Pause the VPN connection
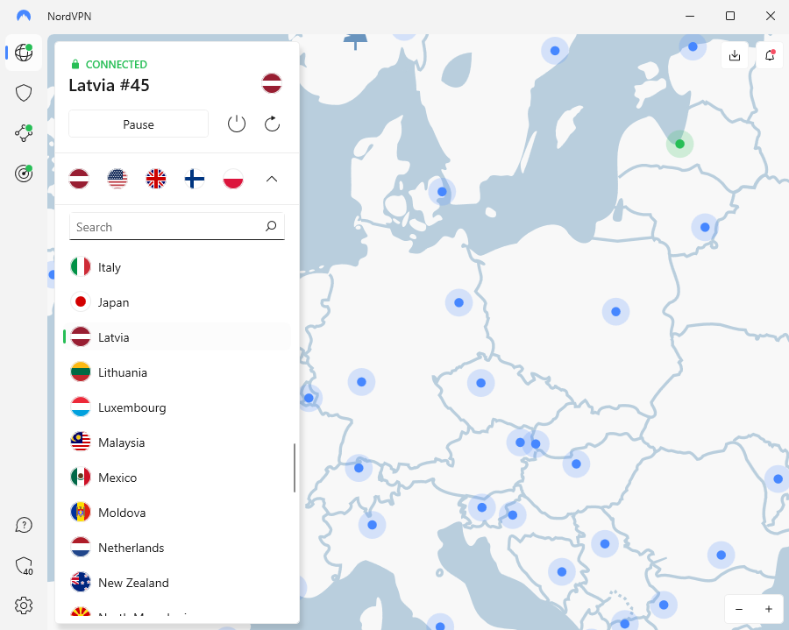Image resolution: width=789 pixels, height=630 pixels. 138,124
